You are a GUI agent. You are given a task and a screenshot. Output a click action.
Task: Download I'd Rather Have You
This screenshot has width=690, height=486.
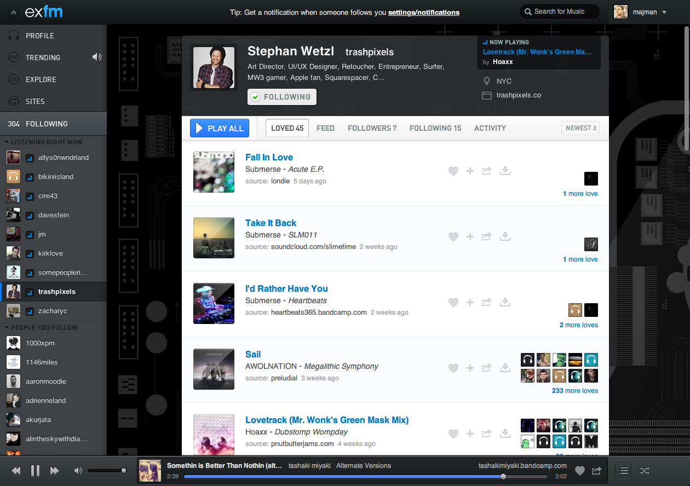[505, 303]
